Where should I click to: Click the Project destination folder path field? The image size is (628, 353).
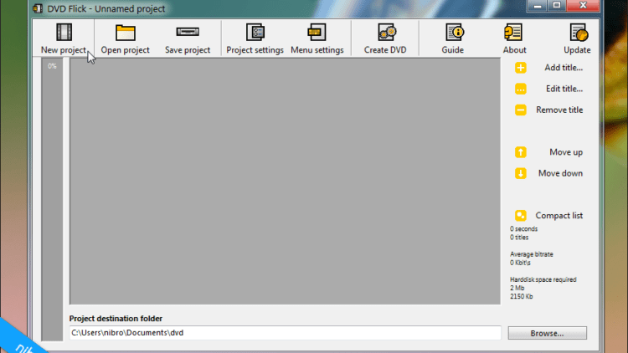pyautogui.click(x=285, y=333)
